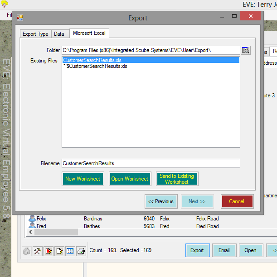
Task: Open the Data tab
Action: point(59,34)
